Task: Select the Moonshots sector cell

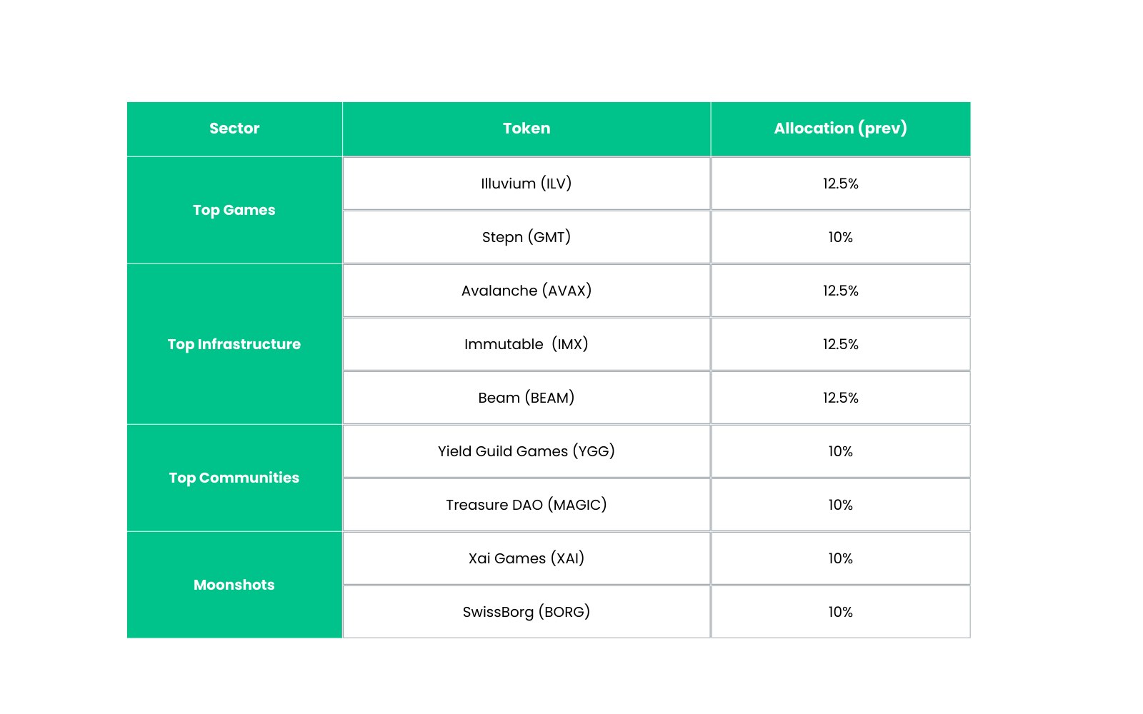Action: click(x=234, y=585)
